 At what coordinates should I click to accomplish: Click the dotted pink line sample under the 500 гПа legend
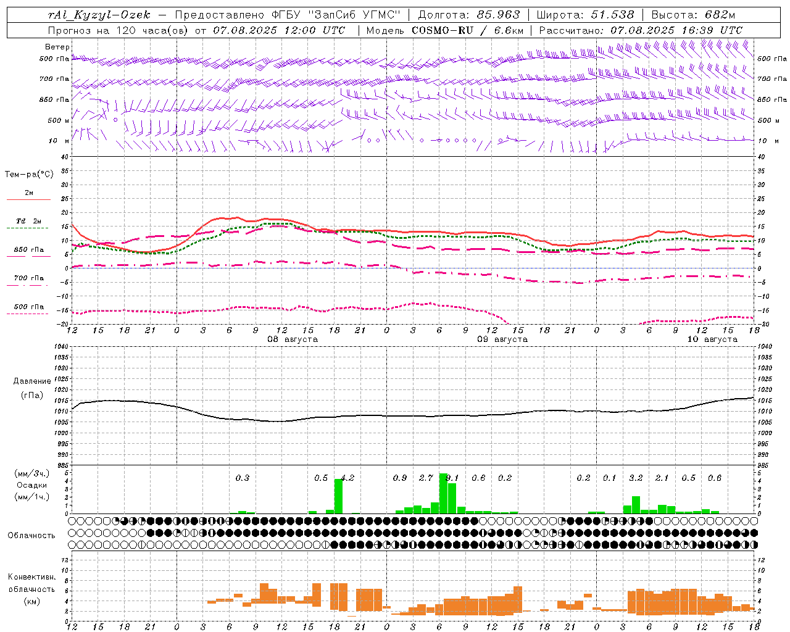(x=27, y=314)
